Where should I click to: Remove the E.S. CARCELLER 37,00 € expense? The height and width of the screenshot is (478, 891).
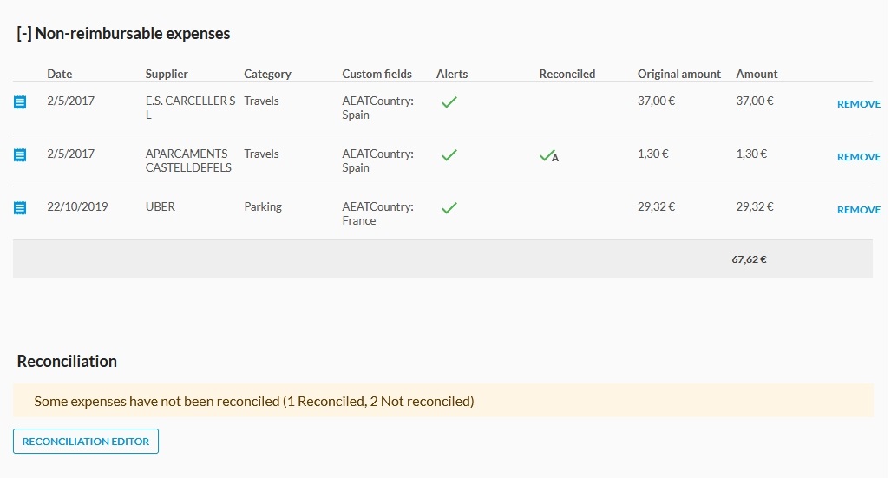[x=858, y=104]
